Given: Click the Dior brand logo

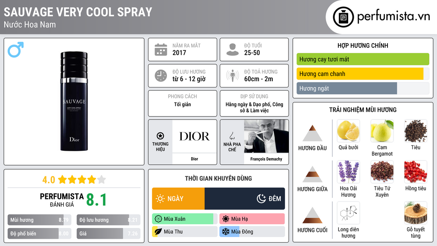Looking at the screenshot, I should point(194,137).
